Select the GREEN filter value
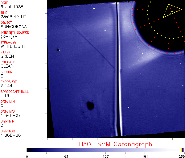The width and height of the screenshot is (185, 158). 7,56
